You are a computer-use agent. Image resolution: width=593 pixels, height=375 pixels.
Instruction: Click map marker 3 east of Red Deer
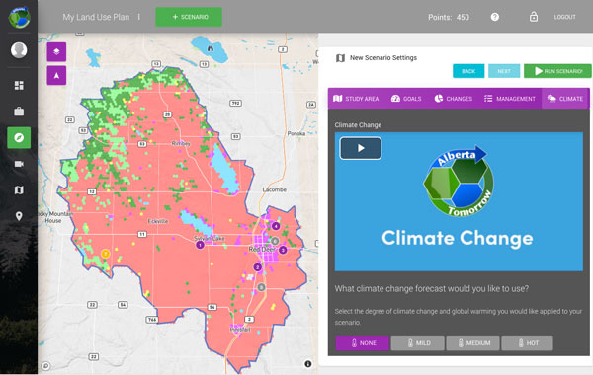click(x=283, y=250)
